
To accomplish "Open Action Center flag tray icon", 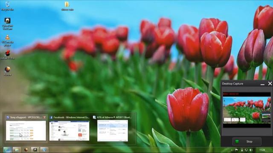I will pos(236,150).
